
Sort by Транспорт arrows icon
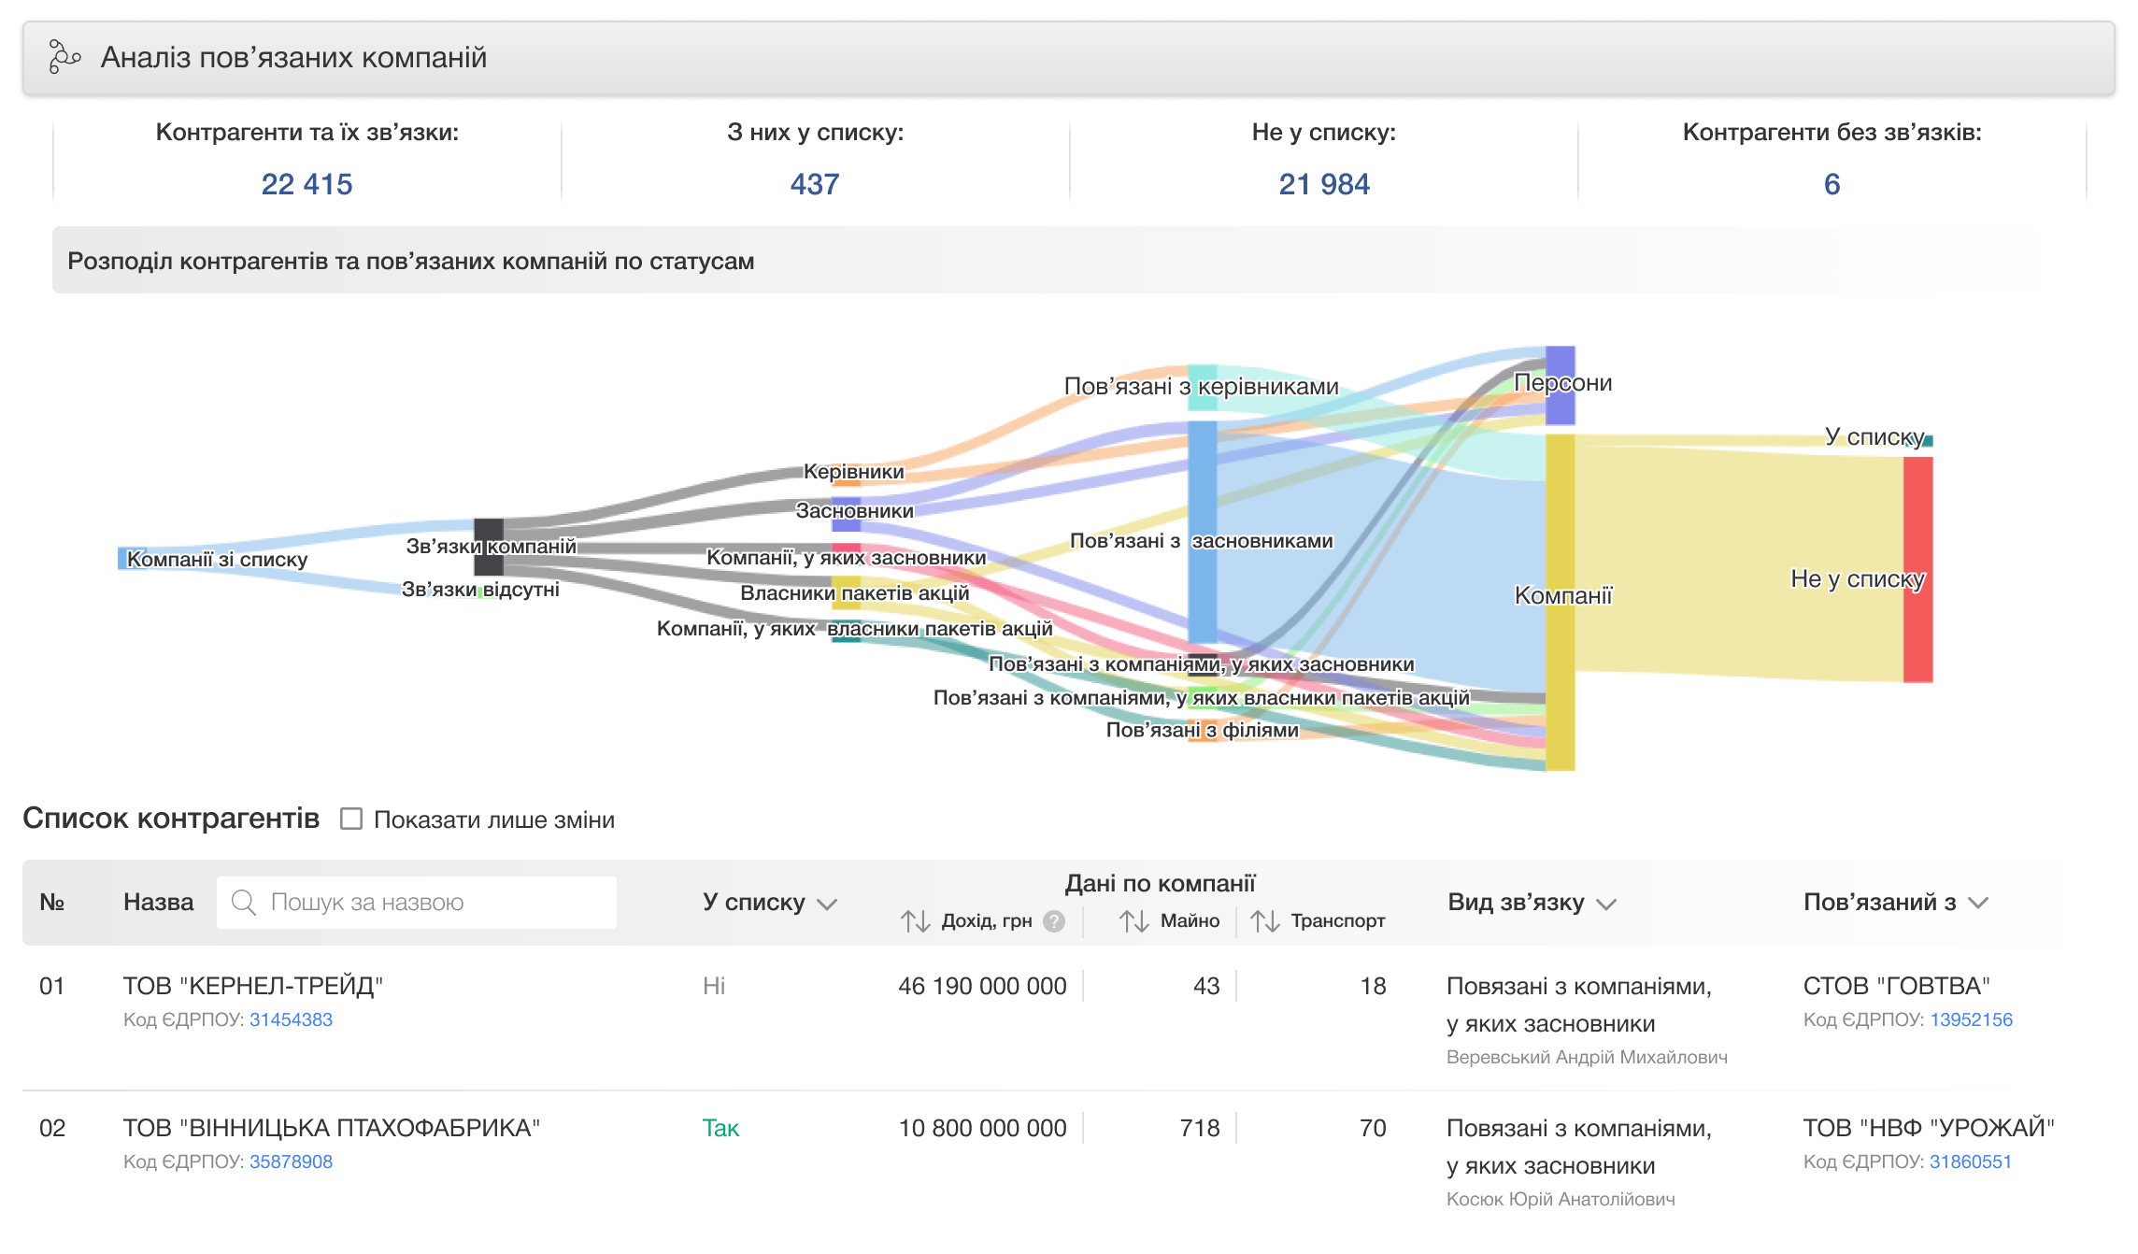1264,921
